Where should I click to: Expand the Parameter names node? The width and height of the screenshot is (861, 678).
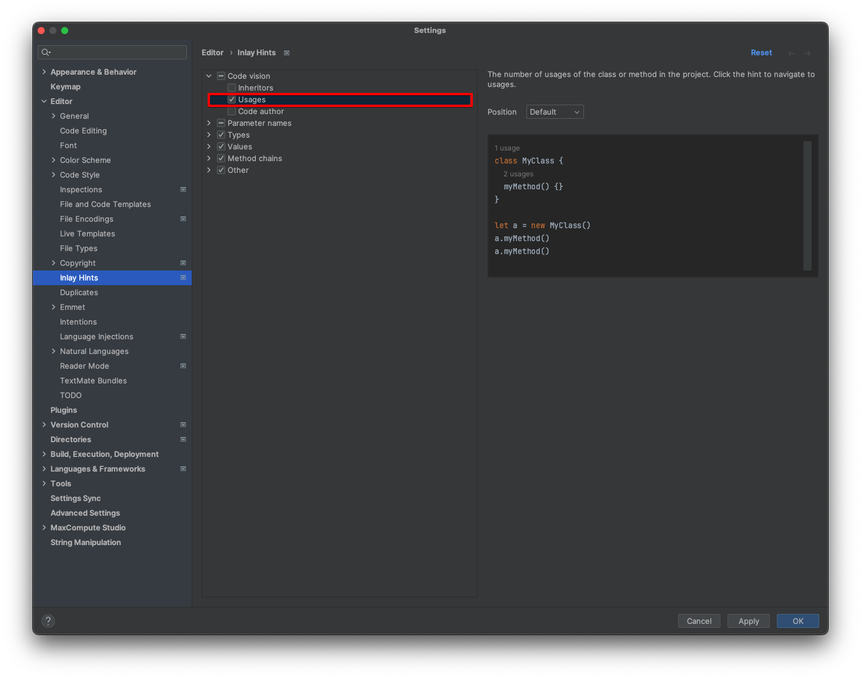click(209, 123)
